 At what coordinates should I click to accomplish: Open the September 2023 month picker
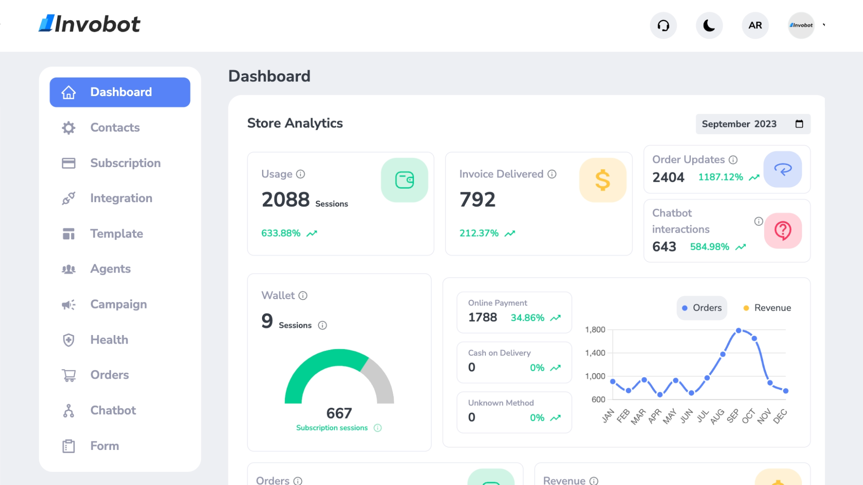(739, 124)
